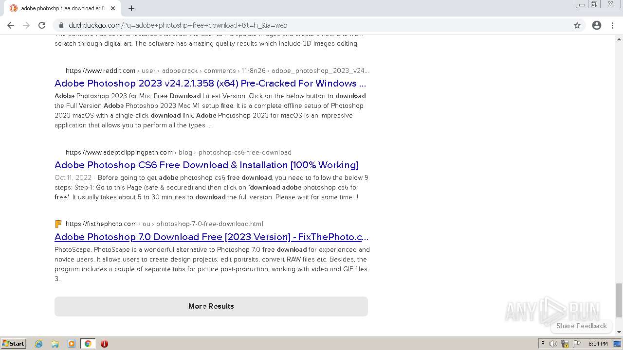
Task: Click fixthephoto favicon icon
Action: click(58, 224)
